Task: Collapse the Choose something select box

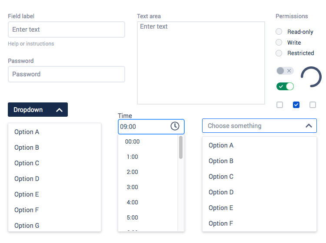Action: pos(259,125)
